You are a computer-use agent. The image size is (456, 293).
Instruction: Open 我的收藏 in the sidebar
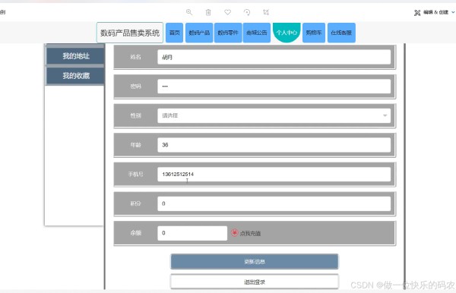[x=75, y=75]
